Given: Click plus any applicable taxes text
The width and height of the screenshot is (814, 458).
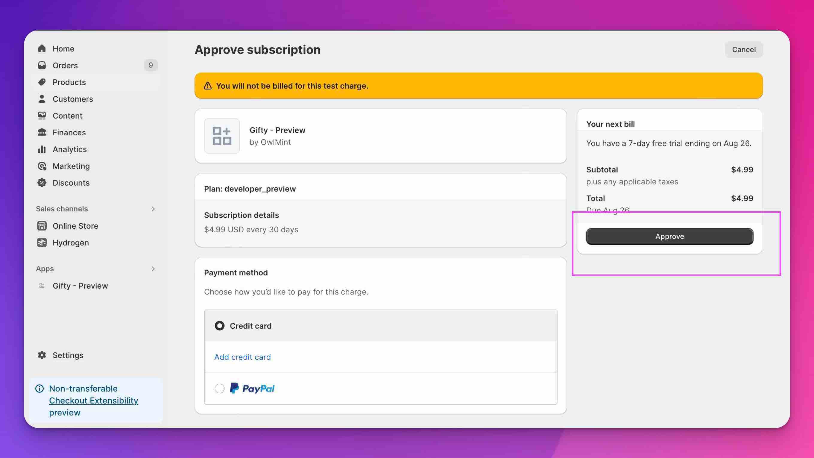Looking at the screenshot, I should click(632, 182).
